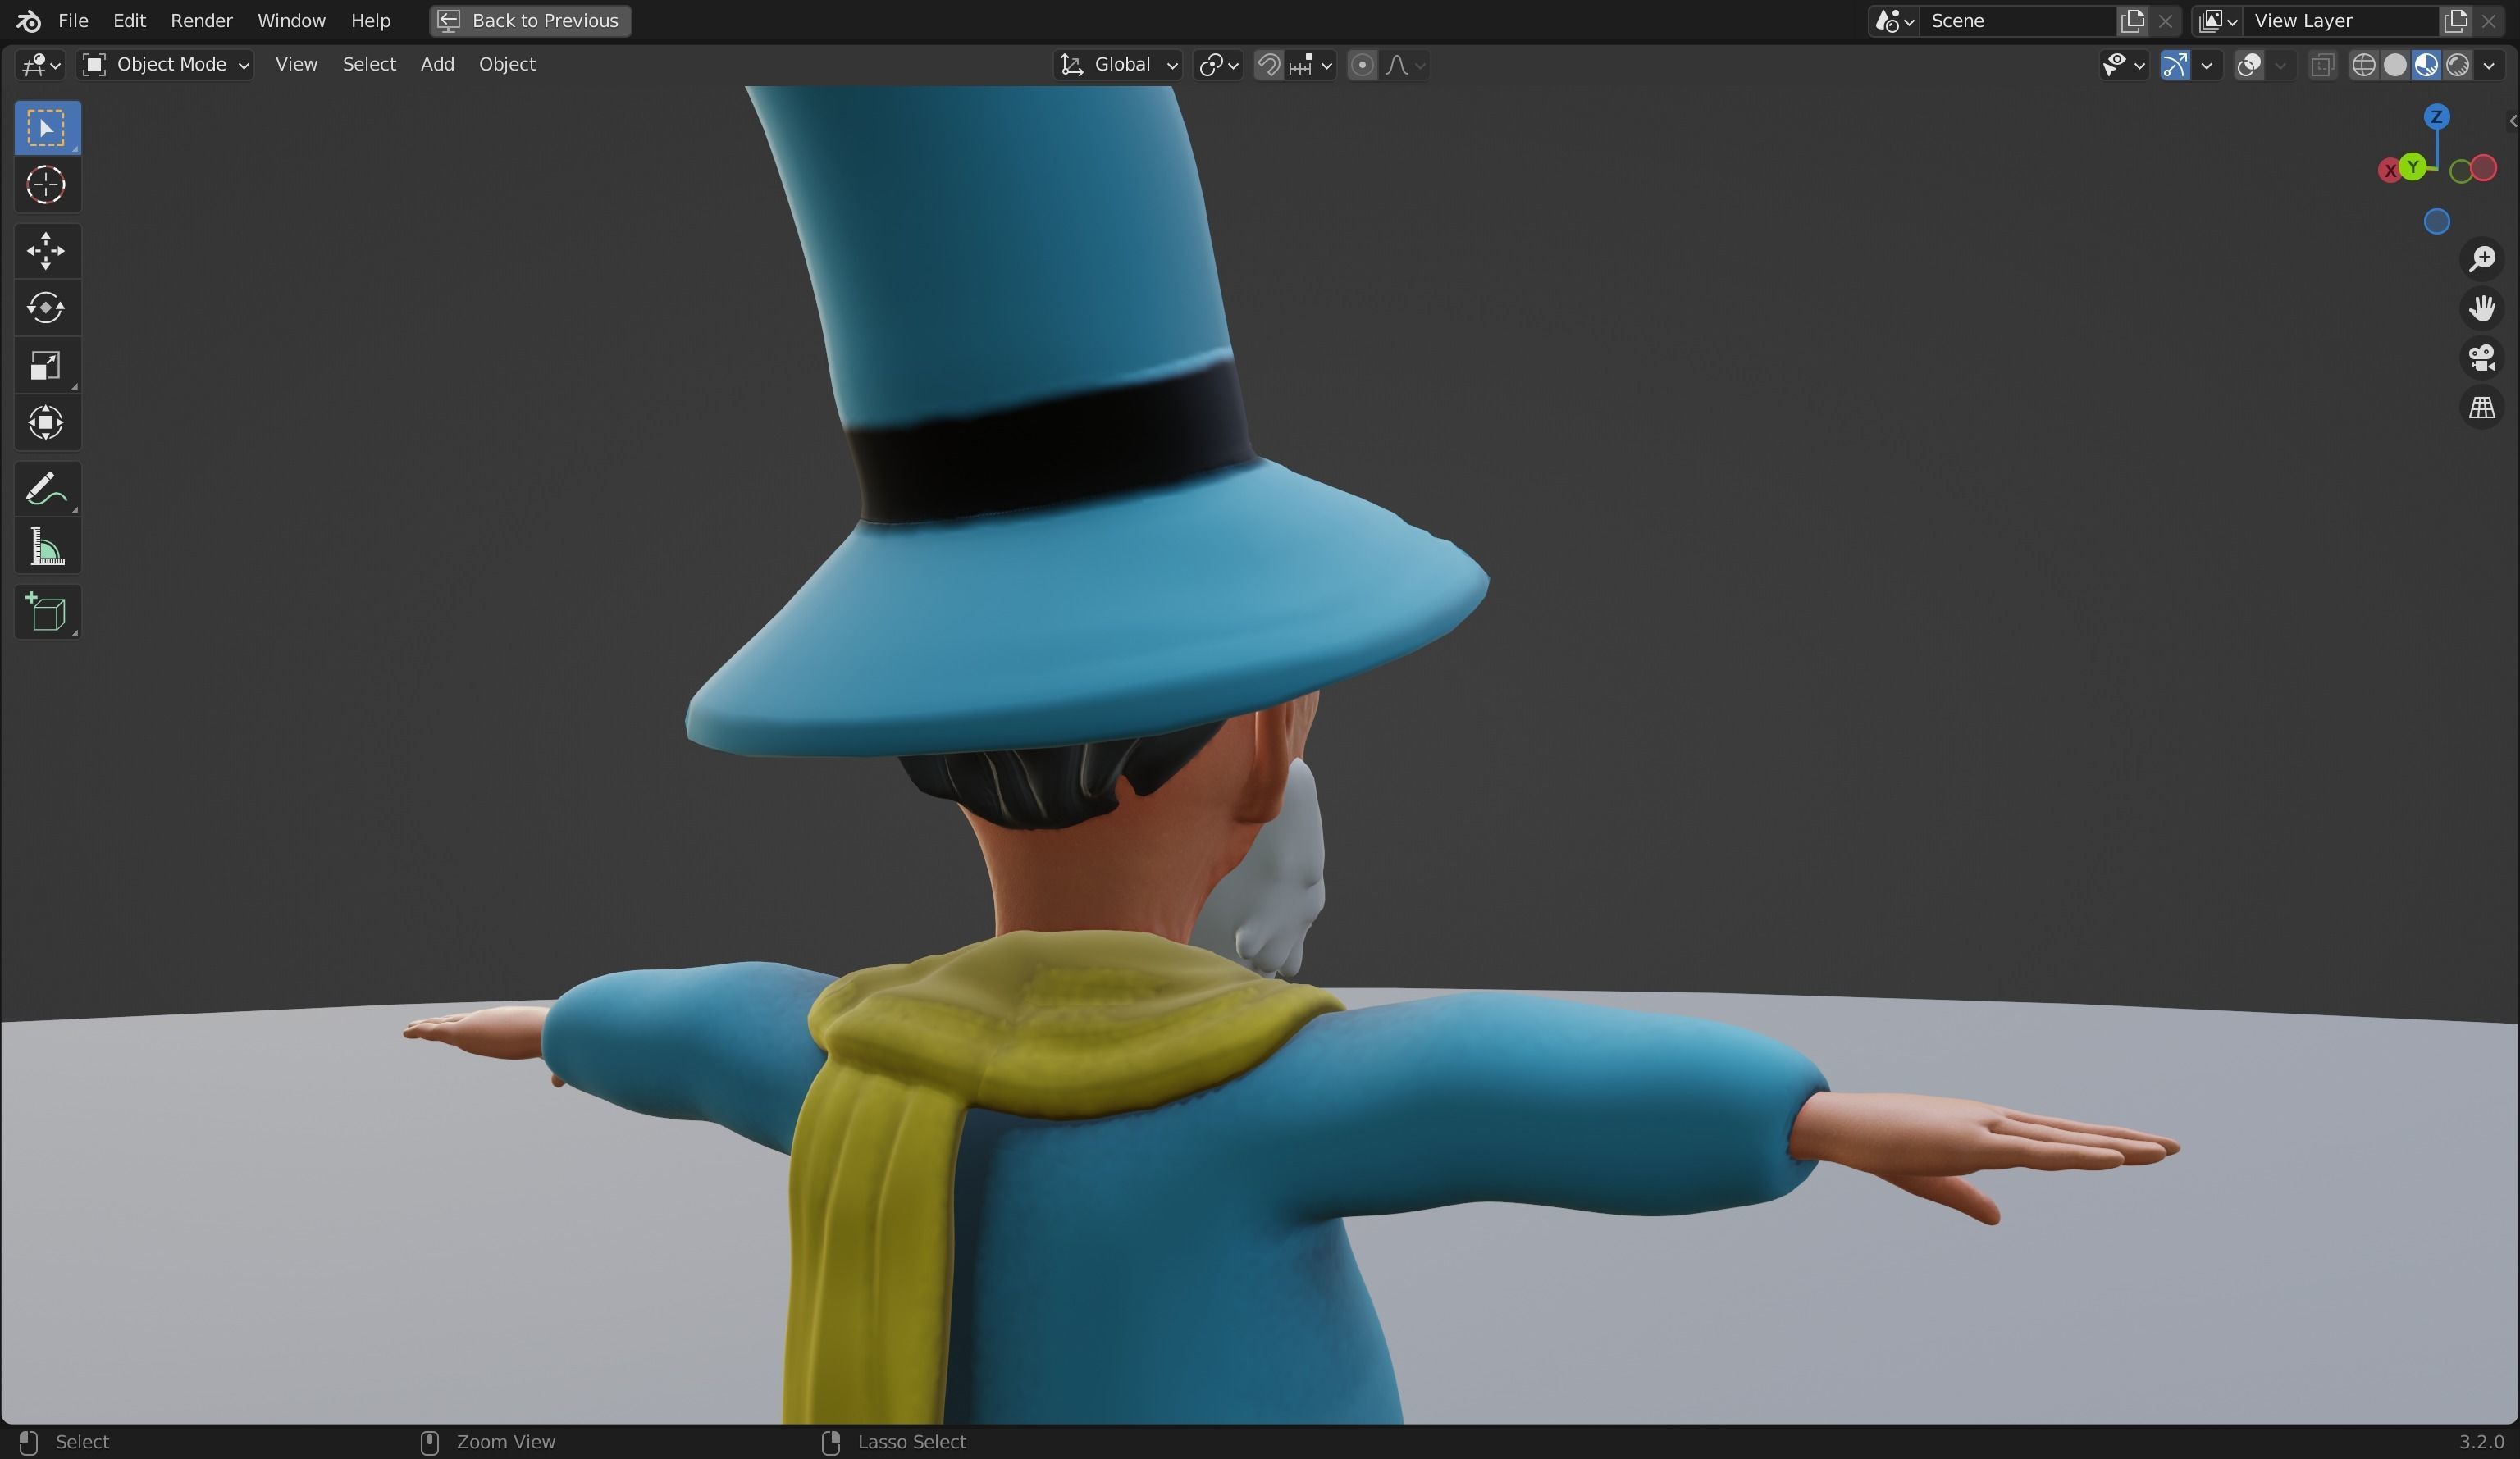Toggle snapping magnet on
The height and width of the screenshot is (1459, 2520).
click(x=1268, y=65)
